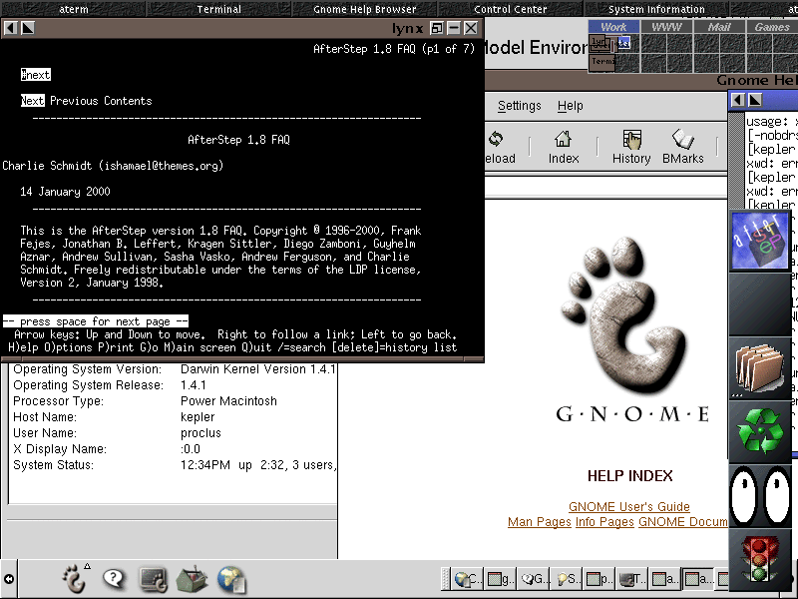This screenshot has width=798, height=599.
Task: Click the 'Power Macintosh' processor value
Action: [228, 401]
